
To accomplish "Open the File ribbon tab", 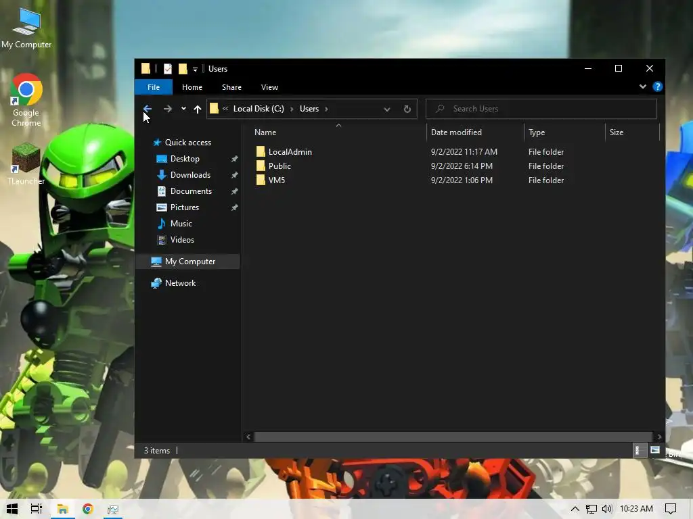I will [x=154, y=87].
